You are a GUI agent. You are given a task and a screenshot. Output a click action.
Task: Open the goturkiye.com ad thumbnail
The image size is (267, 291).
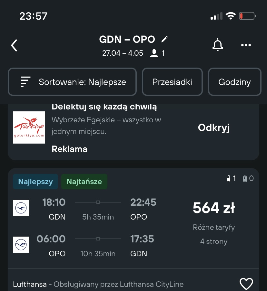tap(29, 127)
